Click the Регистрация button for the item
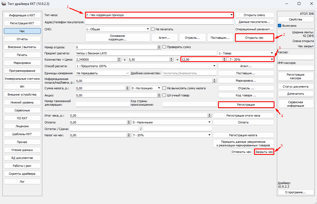This screenshot has height=204, width=317. [246, 105]
